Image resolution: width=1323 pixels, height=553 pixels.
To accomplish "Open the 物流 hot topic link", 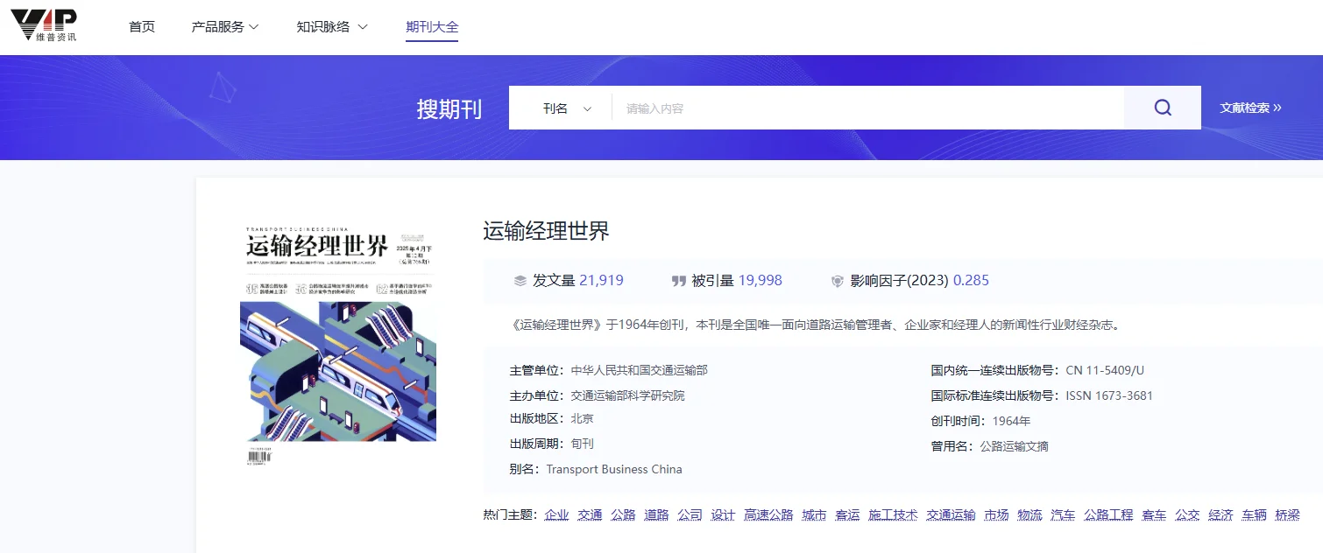I will pos(1029,514).
